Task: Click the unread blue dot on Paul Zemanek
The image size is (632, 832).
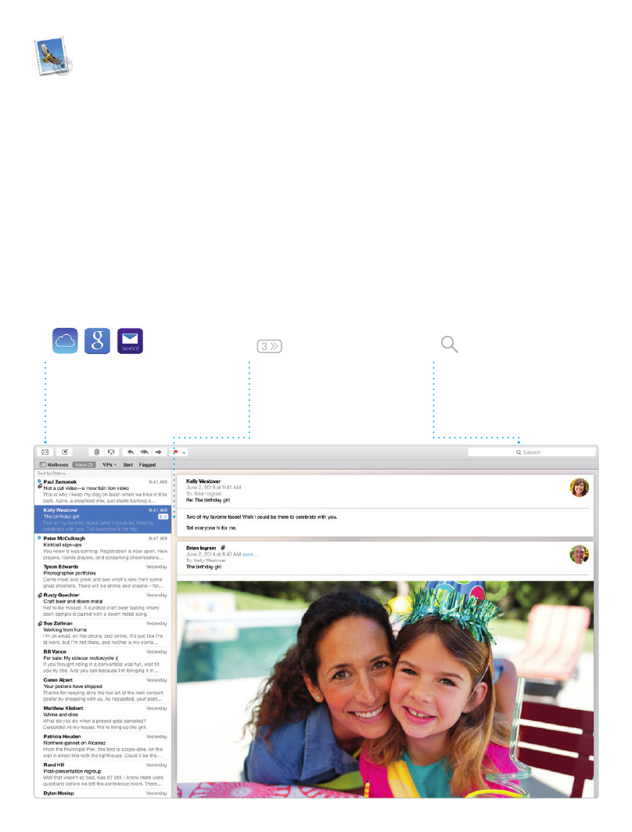Action: tap(39, 481)
